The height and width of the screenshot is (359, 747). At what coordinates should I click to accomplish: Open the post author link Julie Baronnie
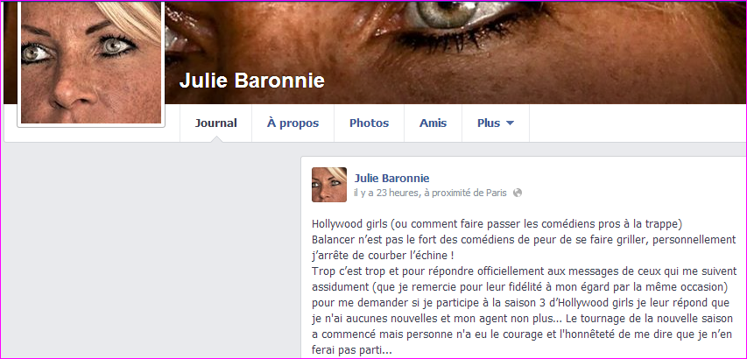391,179
